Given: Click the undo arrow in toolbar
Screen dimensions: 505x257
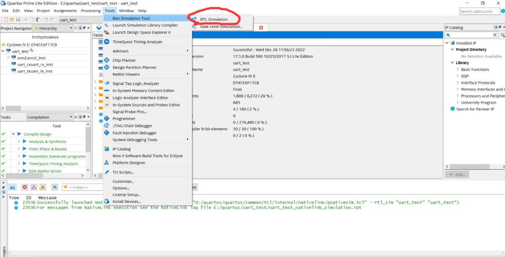Looking at the screenshot, I should 46,19.
